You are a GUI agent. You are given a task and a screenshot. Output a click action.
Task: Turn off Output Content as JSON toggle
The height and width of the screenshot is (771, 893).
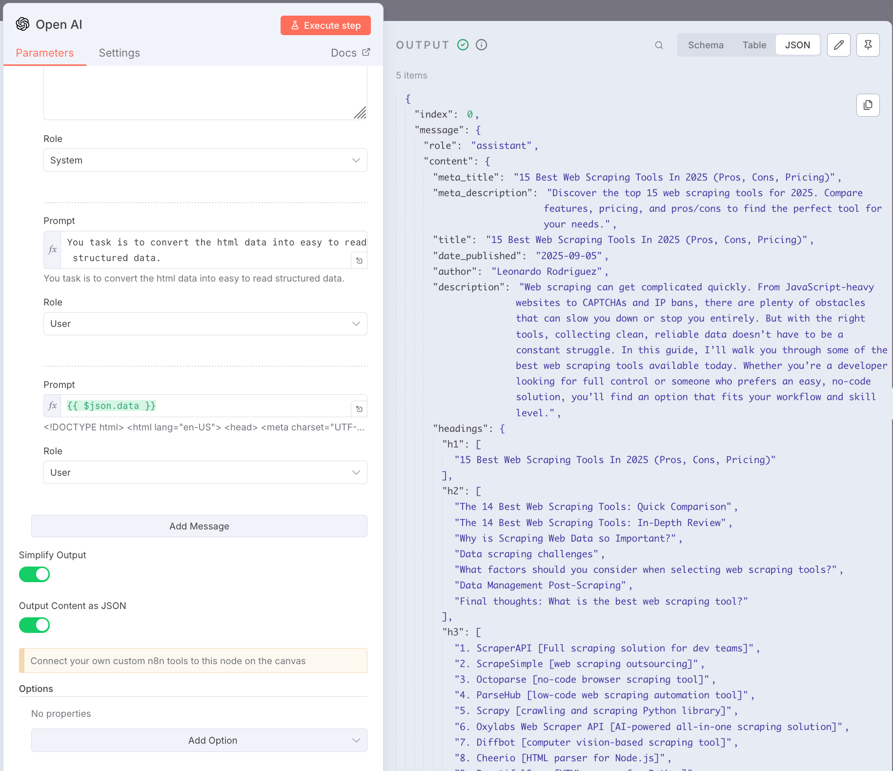(34, 625)
